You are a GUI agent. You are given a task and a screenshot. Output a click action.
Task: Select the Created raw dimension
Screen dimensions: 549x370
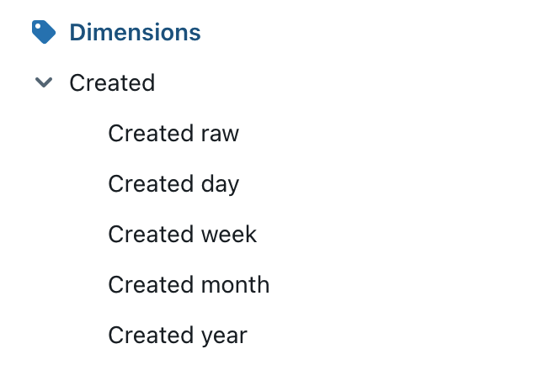[173, 134]
